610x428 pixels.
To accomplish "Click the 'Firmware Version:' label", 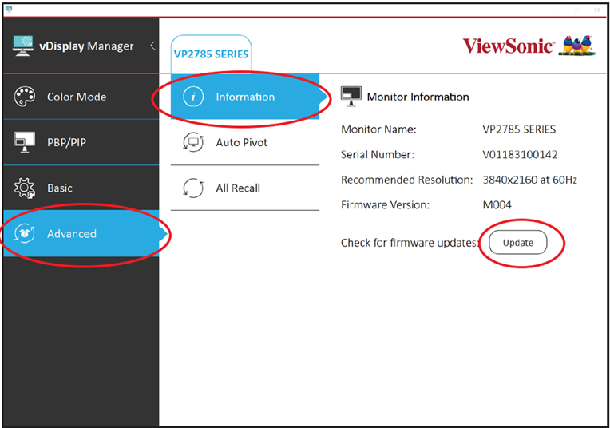I will tap(385, 204).
